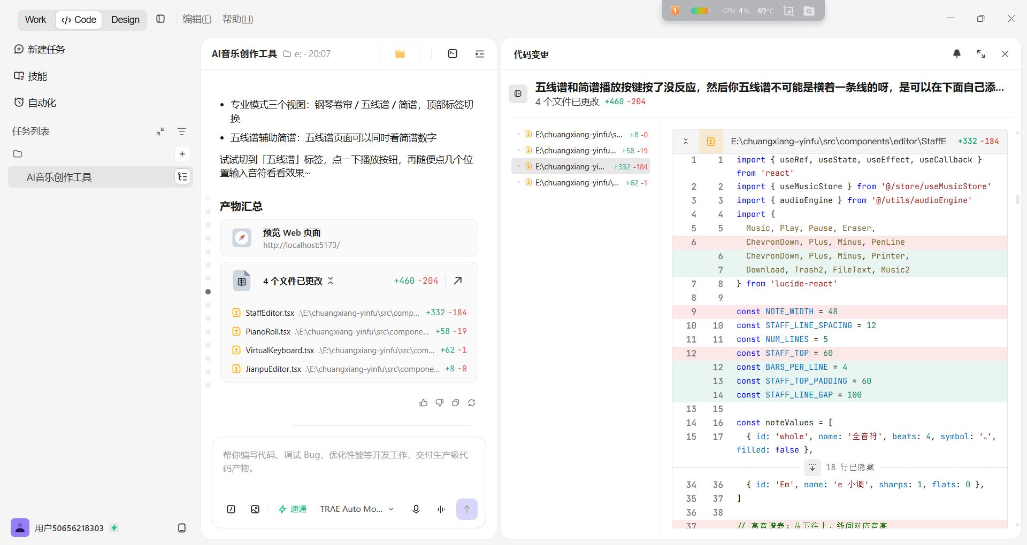Screen dimensions: 1027x545
Task: Expand the 18 行已隐藏 hidden lines
Action: pos(813,468)
